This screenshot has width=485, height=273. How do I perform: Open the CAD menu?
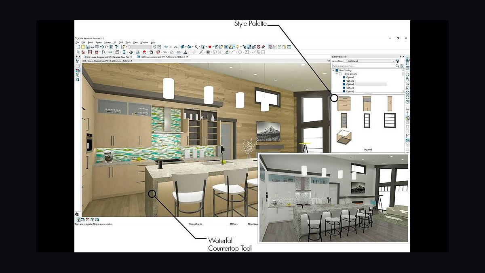120,42
